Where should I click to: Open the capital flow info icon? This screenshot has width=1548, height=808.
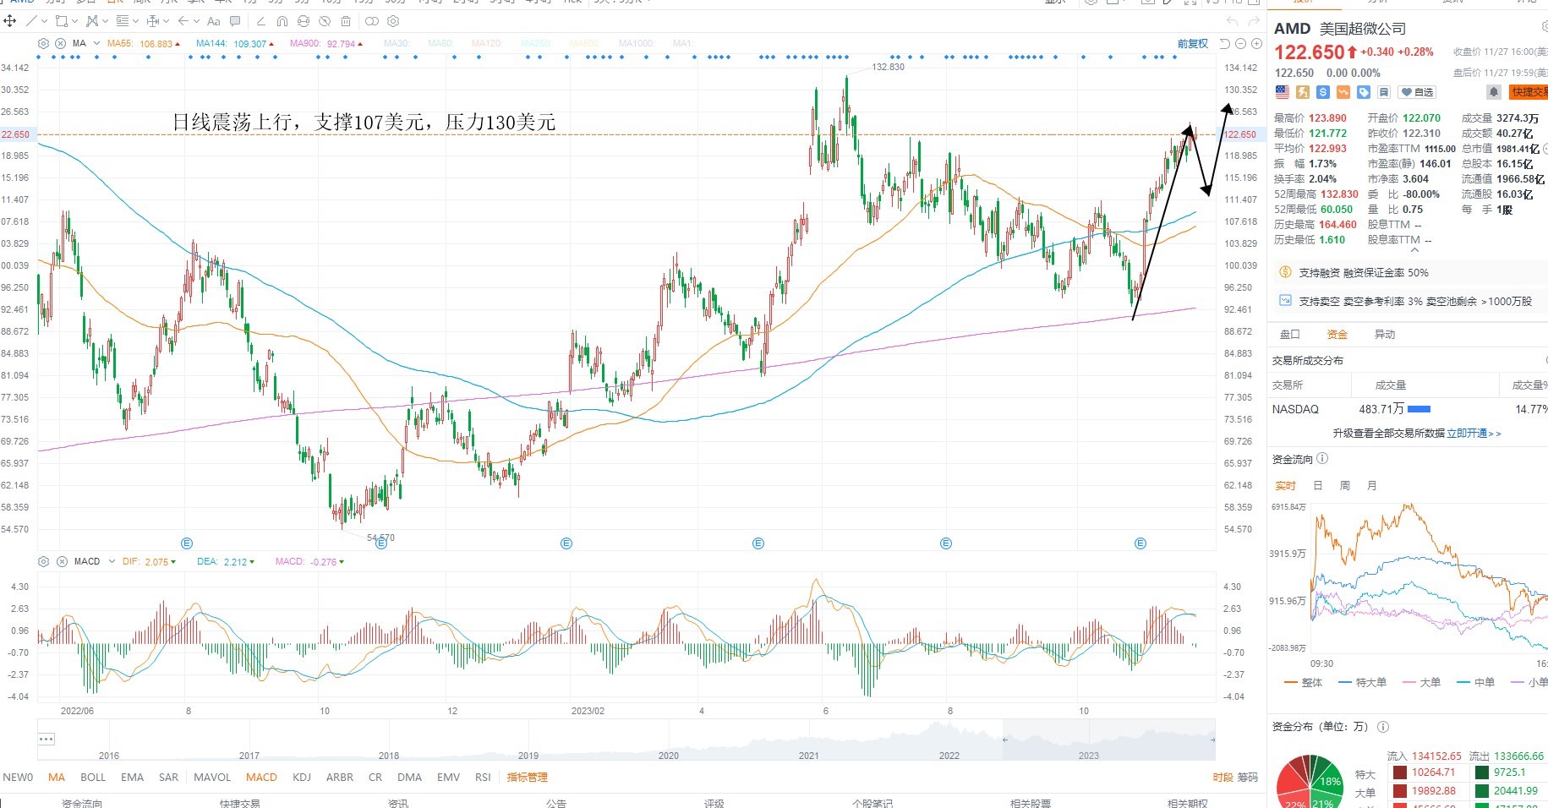click(x=1322, y=459)
